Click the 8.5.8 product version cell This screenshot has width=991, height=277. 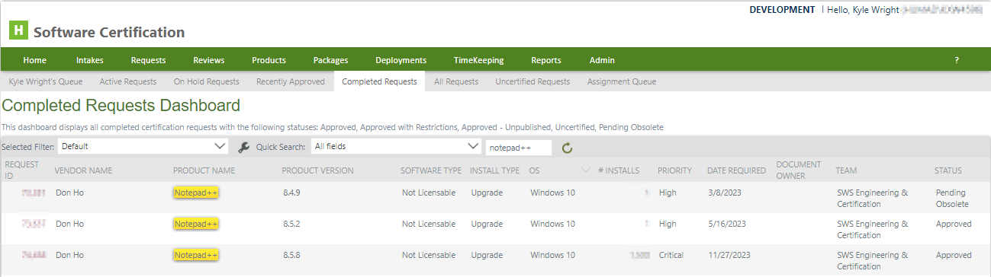point(292,255)
